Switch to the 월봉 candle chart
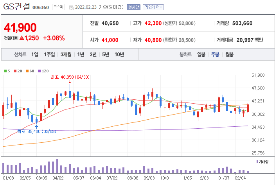 tap(229, 54)
